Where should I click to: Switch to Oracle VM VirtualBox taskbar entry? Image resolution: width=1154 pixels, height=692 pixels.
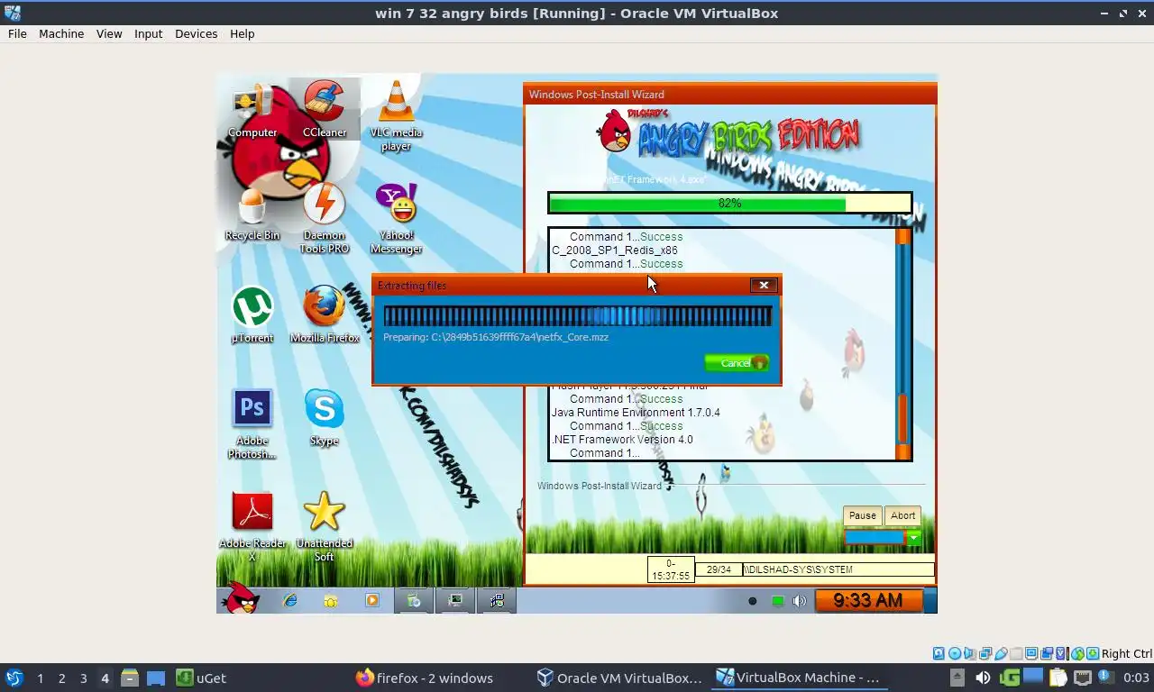[x=619, y=678]
